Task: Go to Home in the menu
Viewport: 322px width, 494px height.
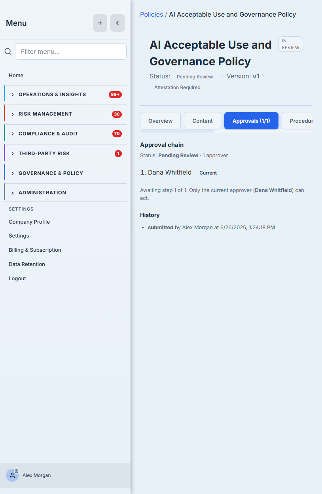Action: click(x=16, y=75)
